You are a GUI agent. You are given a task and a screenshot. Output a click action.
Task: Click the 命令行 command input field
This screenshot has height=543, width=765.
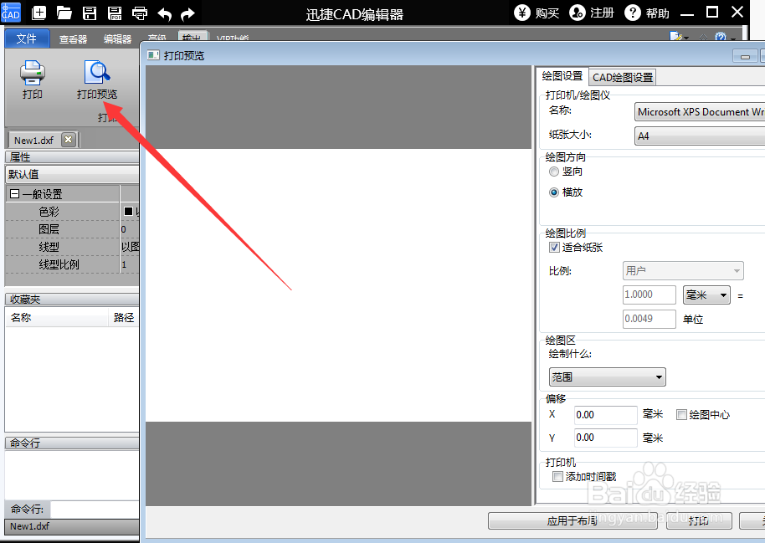pos(95,510)
